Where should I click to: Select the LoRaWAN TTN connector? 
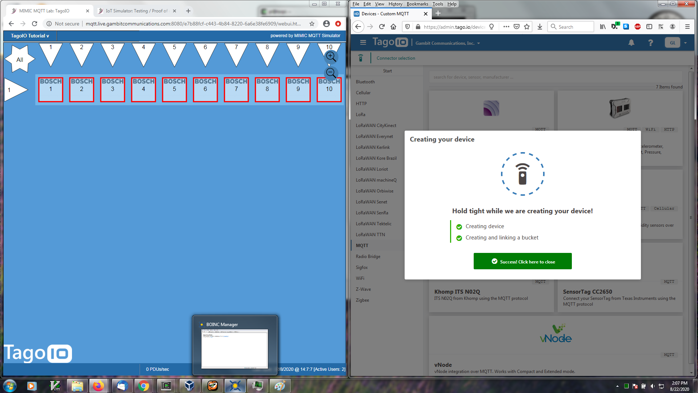click(x=370, y=235)
